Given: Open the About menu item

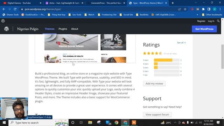Looking at the screenshot, I should [x=75, y=29].
